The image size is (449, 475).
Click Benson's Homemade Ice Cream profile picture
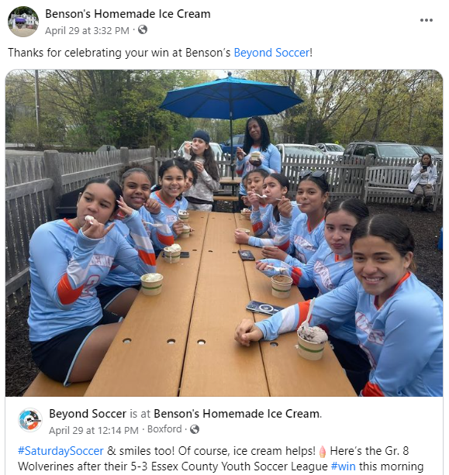(x=23, y=22)
